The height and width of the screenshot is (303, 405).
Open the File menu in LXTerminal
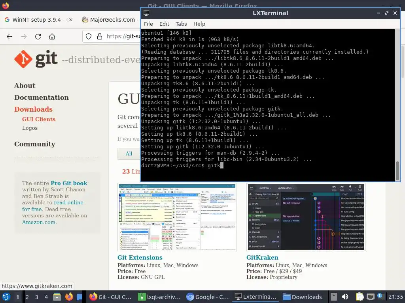tap(148, 24)
